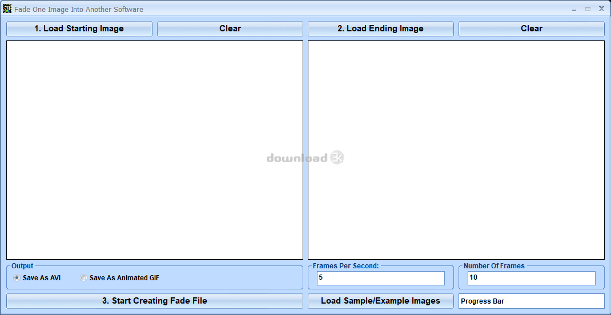Click the Progress Bar area
This screenshot has width=611, height=315.
[x=532, y=301]
